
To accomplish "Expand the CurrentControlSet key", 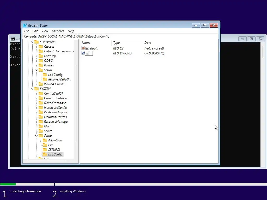I will (x=36, y=98).
